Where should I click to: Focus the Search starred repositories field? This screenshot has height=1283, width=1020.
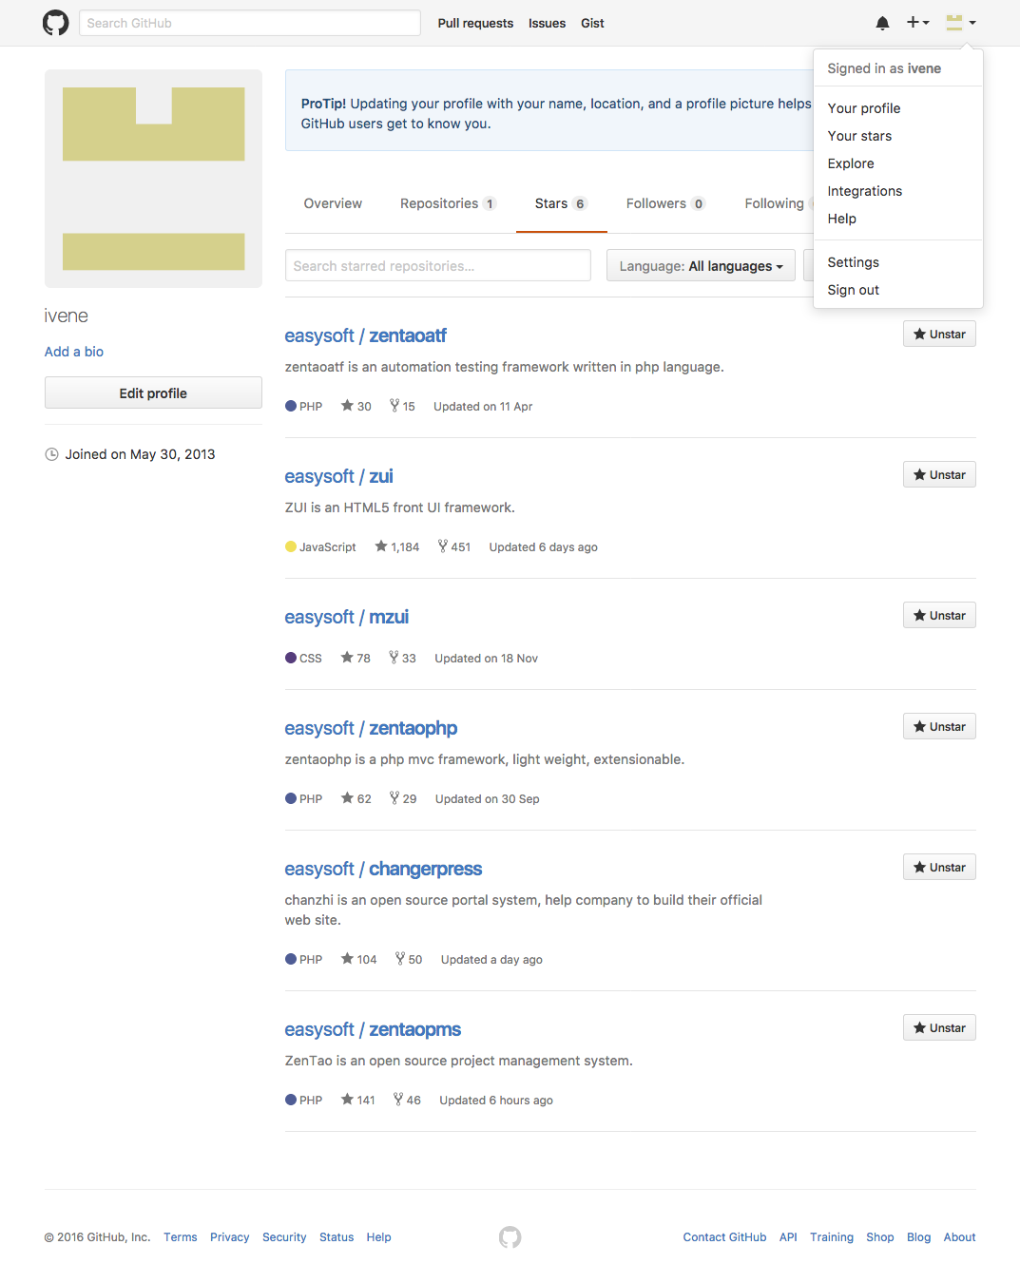[x=438, y=266]
